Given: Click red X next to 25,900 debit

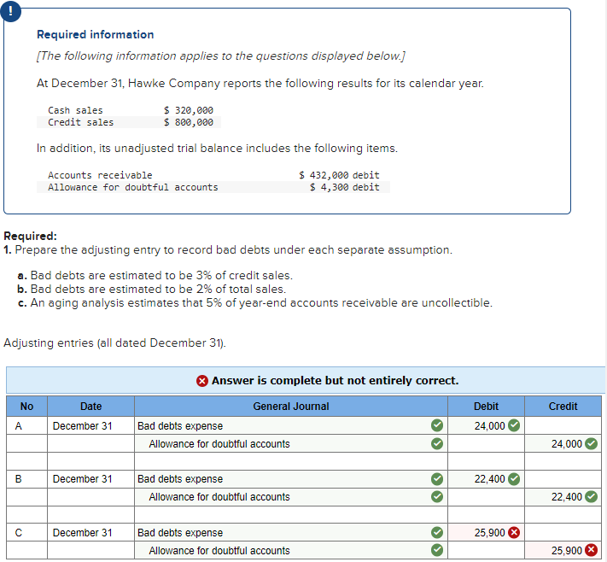Looking at the screenshot, I should pos(514,533).
